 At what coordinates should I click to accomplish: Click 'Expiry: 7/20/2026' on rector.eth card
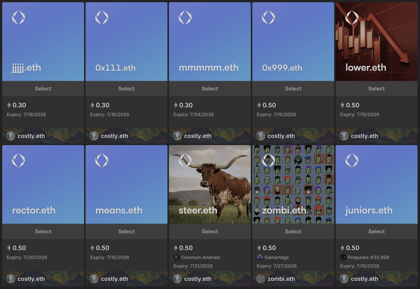pyautogui.click(x=27, y=257)
